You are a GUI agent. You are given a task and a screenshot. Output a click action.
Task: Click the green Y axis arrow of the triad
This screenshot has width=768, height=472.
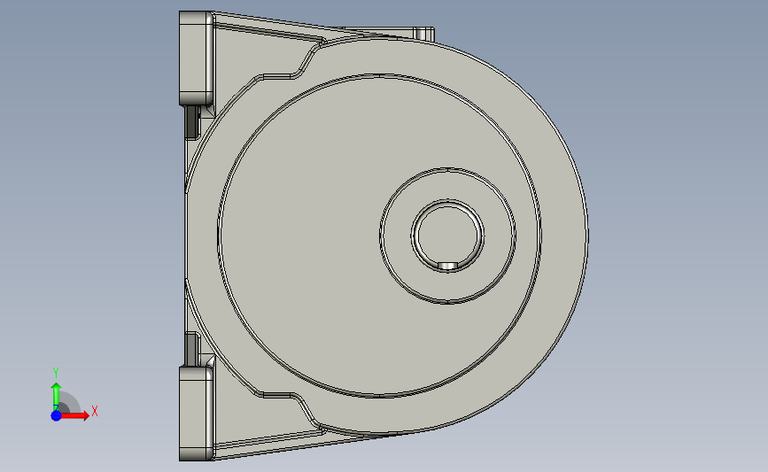click(57, 397)
